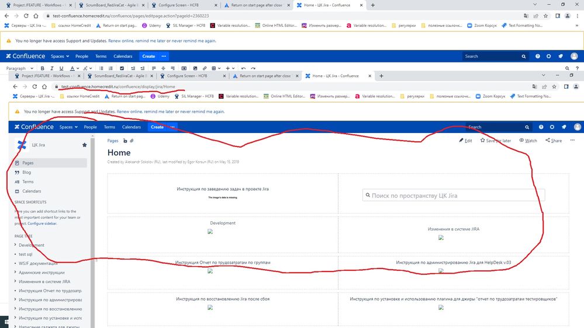Open Zoom Корсук bookmark in outer bar
Image resolution: width=584 pixels, height=328 pixels.
coord(482,26)
